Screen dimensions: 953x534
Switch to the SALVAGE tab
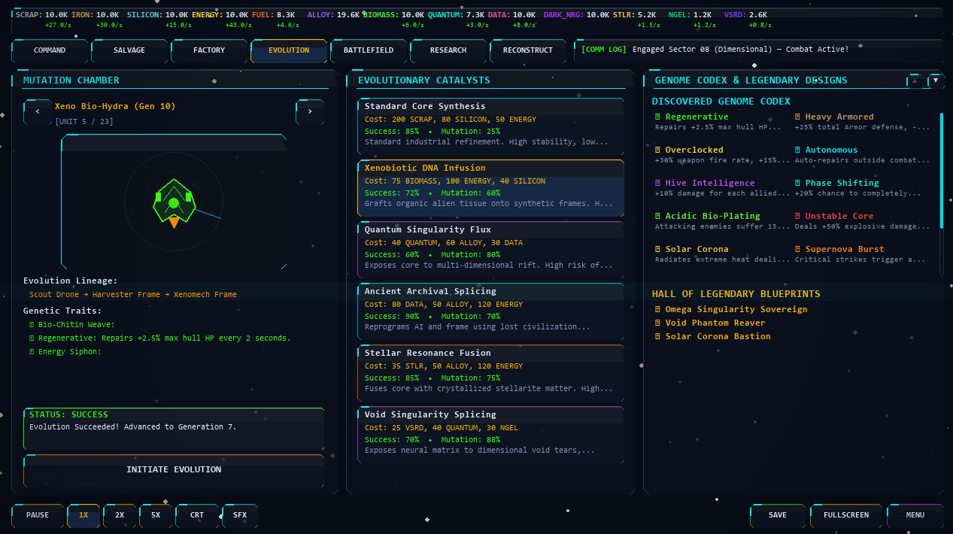point(129,51)
